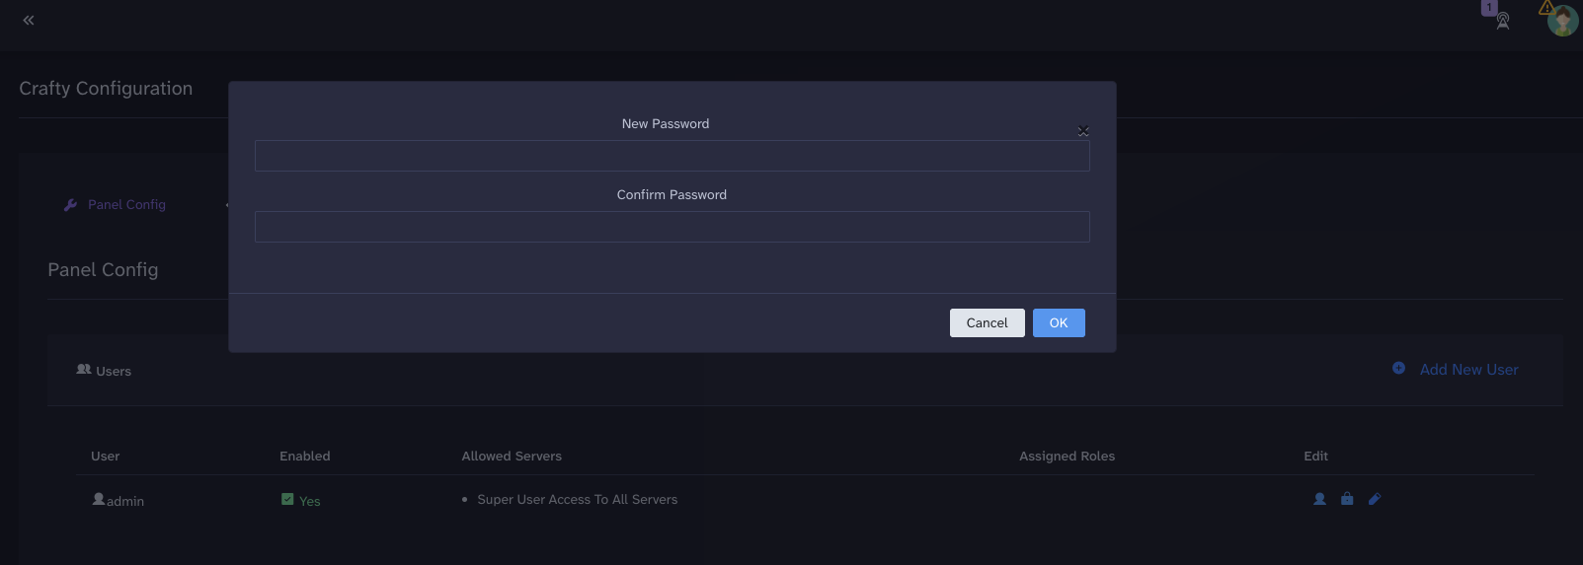
Task: Cancel the password change dialog
Action: tap(987, 322)
